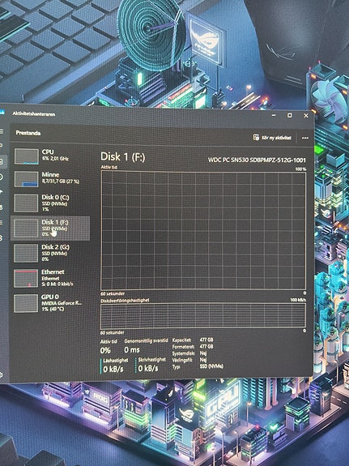Image resolution: width=349 pixels, height=466 pixels.
Task: Click the '1% (40 °C)' GPU text
Action: click(53, 309)
